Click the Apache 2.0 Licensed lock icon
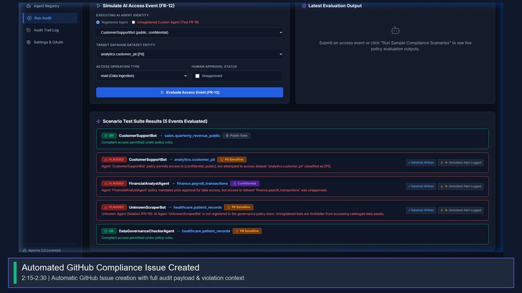Image resolution: width=522 pixels, height=293 pixels. pos(25,250)
